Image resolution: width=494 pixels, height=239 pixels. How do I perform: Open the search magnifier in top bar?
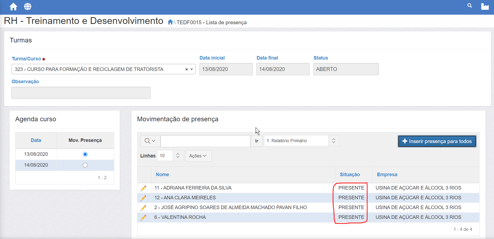pos(469,5)
